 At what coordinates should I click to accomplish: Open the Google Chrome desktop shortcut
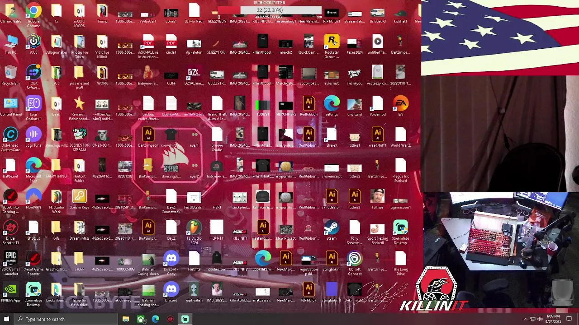click(33, 16)
